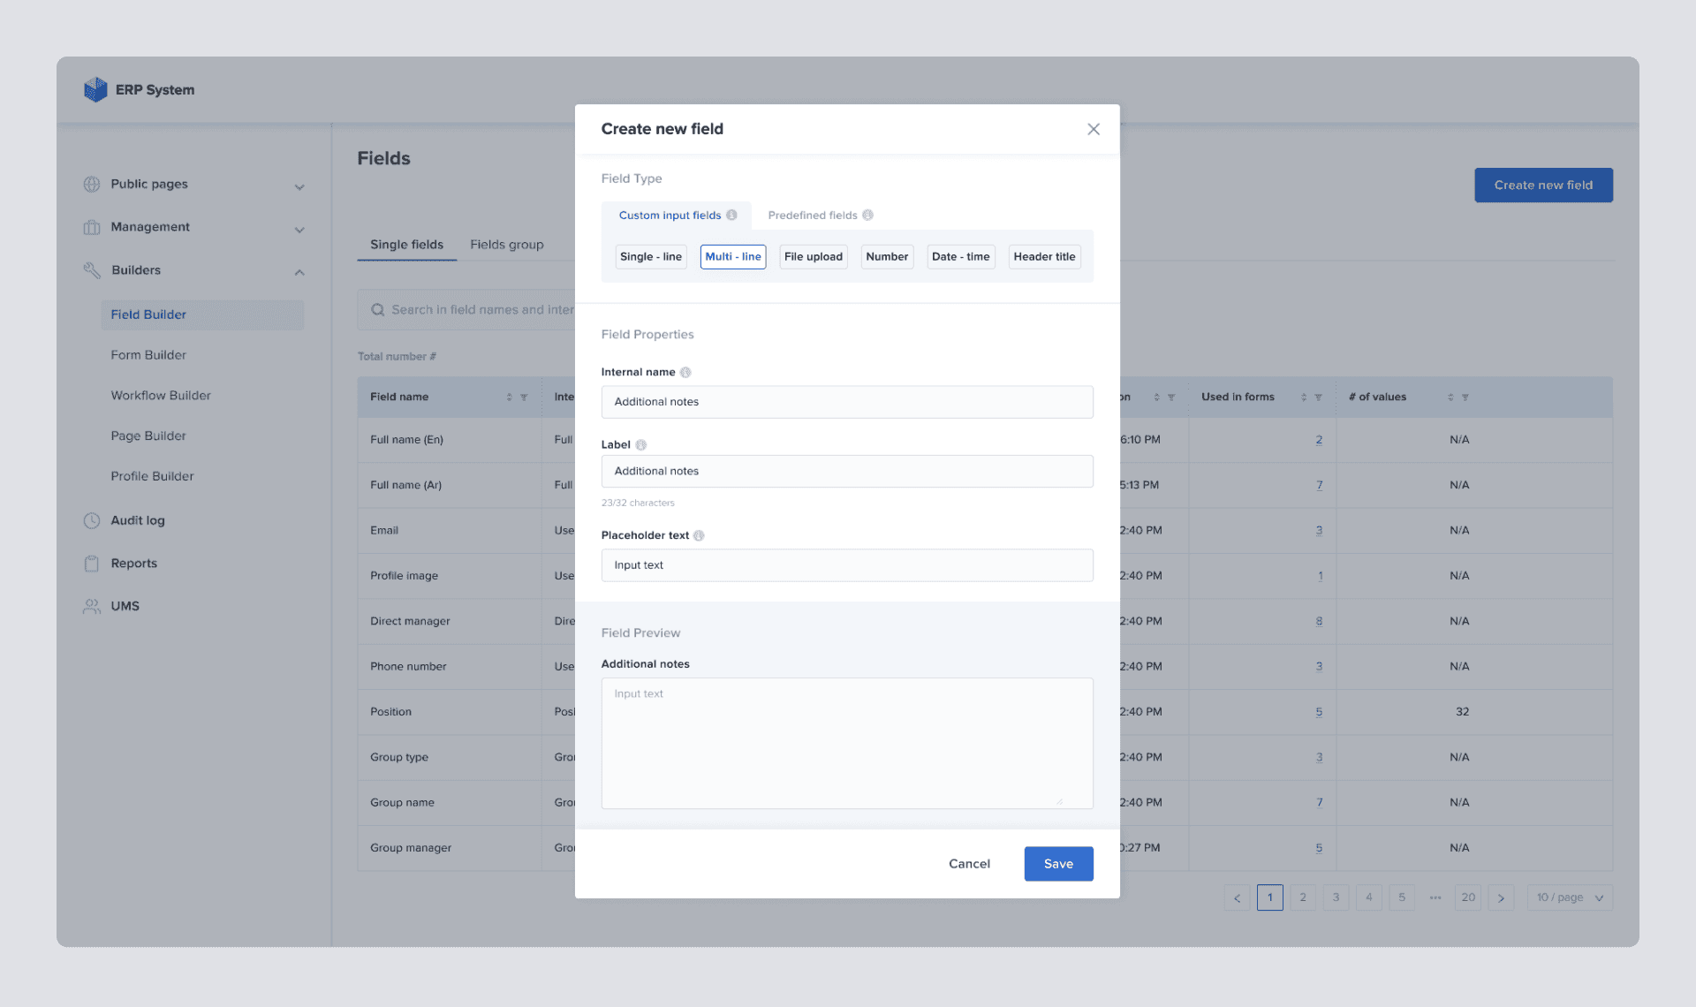Image resolution: width=1696 pixels, height=1007 pixels.
Task: Click info icon next to Predefined fields
Action: click(x=867, y=216)
